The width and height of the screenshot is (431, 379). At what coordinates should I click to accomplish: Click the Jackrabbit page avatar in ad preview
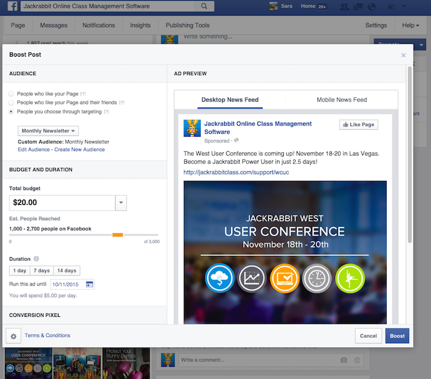pyautogui.click(x=191, y=128)
